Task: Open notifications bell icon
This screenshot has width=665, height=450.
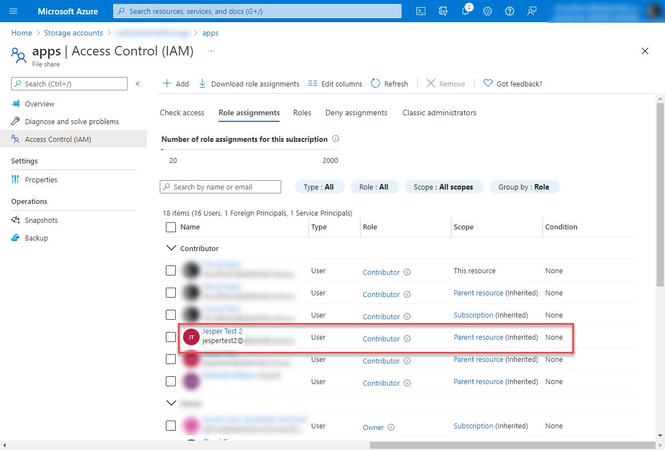Action: click(465, 12)
